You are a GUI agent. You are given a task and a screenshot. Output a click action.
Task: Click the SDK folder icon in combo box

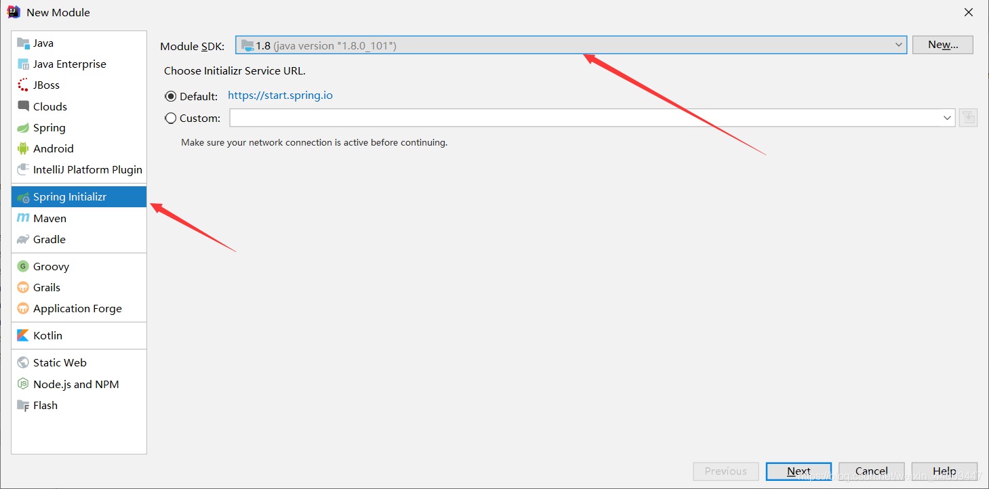247,45
